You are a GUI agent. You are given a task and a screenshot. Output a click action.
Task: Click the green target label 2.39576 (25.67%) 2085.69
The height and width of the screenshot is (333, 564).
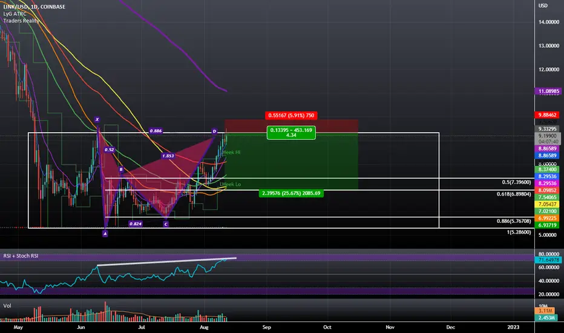coord(291,193)
